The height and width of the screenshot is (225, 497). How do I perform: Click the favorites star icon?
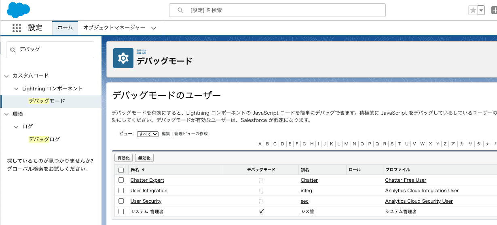[x=473, y=11]
